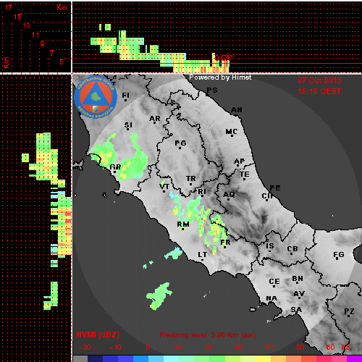Select the PZ city marker
This screenshot has height=362, width=362.
click(x=349, y=311)
